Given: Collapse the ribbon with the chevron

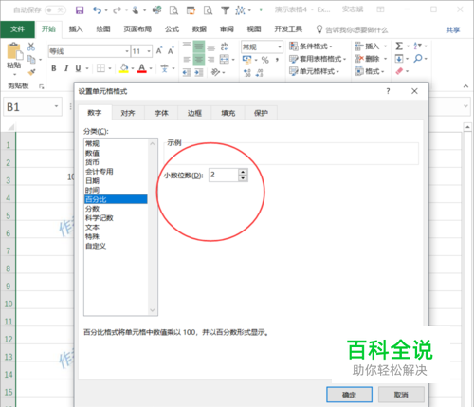Looking at the screenshot, I should (x=465, y=86).
